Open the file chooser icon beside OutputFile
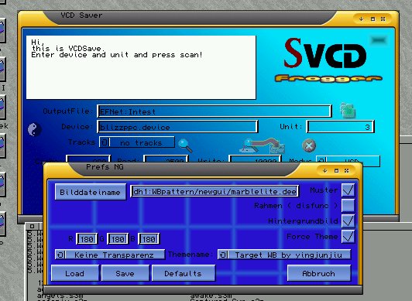 coord(348,111)
